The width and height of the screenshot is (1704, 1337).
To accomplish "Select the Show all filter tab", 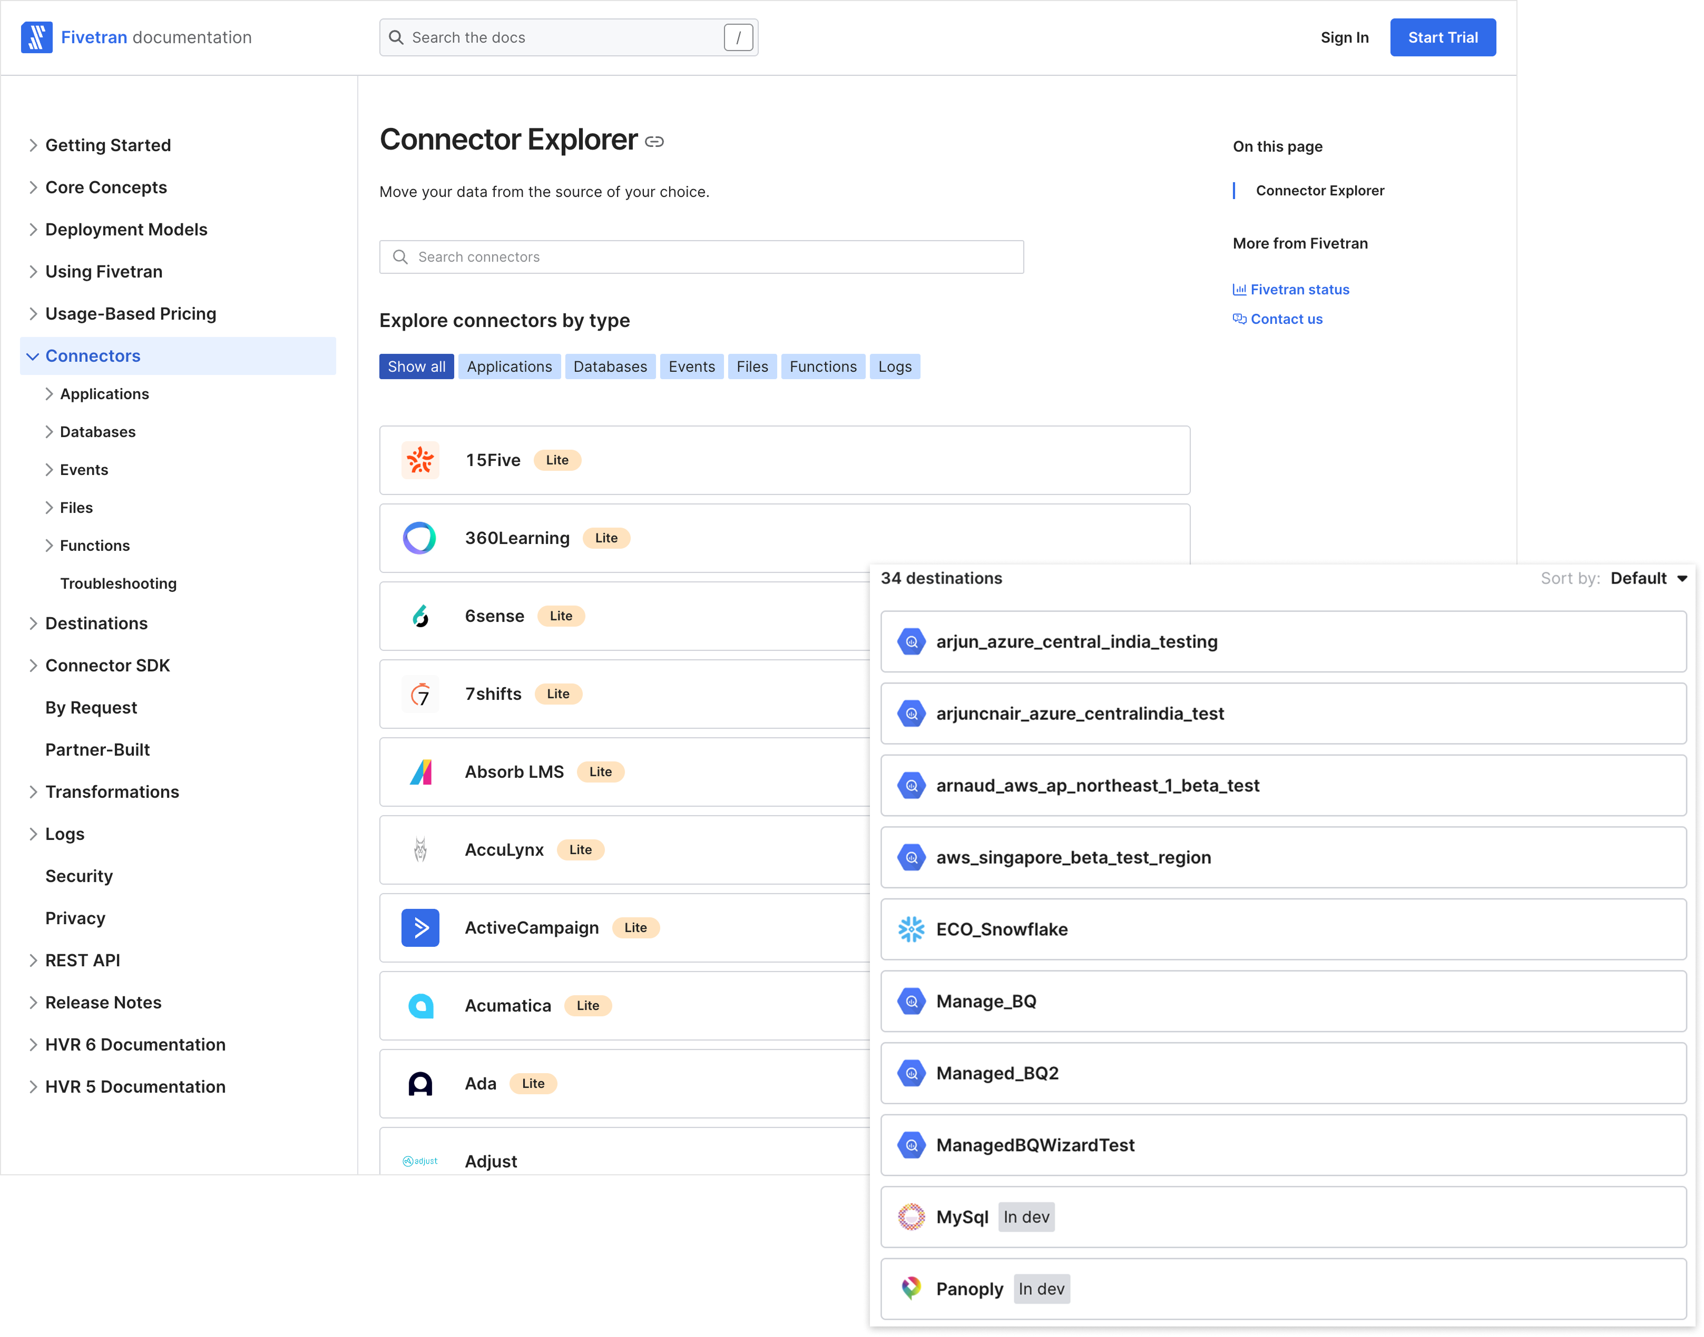I will tap(417, 367).
